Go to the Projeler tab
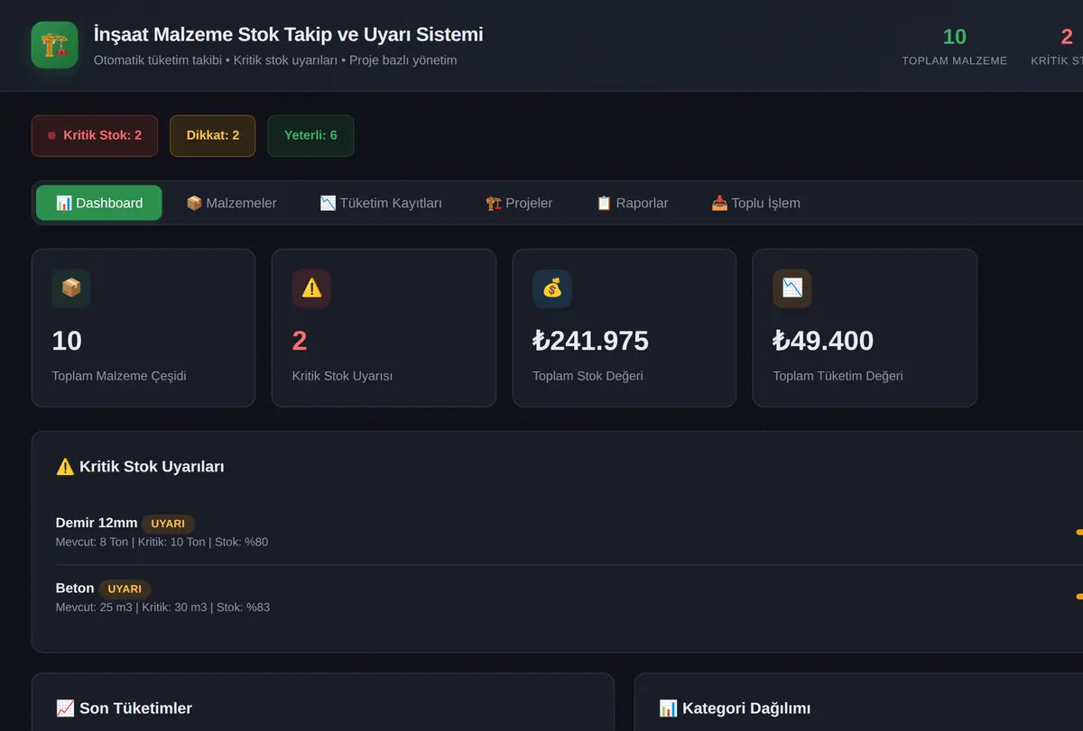 pos(519,203)
